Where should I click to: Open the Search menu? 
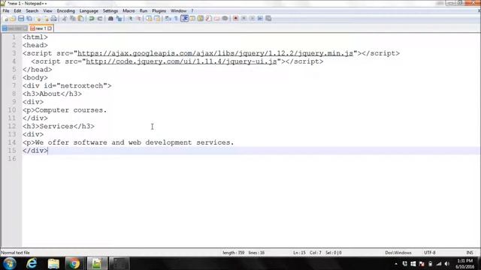coord(32,10)
